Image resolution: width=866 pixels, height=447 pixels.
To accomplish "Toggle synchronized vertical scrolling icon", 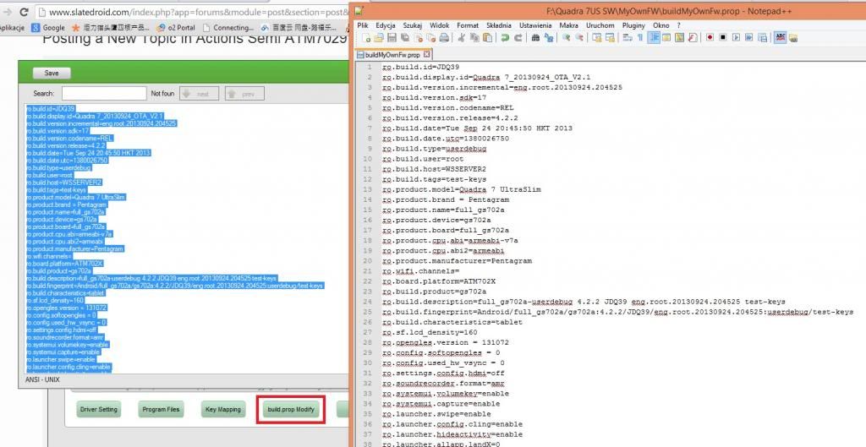I will click(x=596, y=37).
